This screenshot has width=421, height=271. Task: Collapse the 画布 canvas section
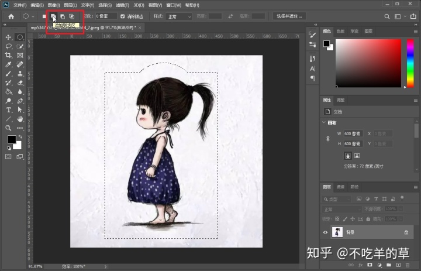point(324,122)
